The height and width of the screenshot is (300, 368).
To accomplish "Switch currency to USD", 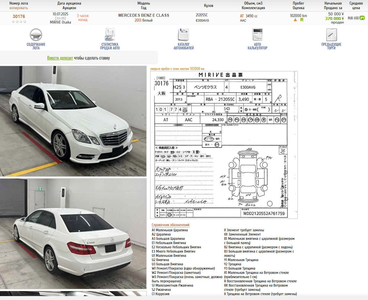I will click(356, 18).
